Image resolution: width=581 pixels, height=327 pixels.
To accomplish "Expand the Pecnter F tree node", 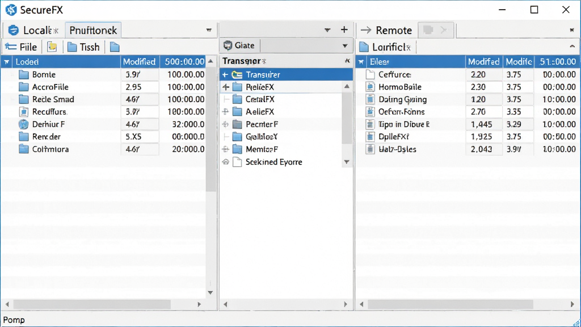I will tap(225, 124).
